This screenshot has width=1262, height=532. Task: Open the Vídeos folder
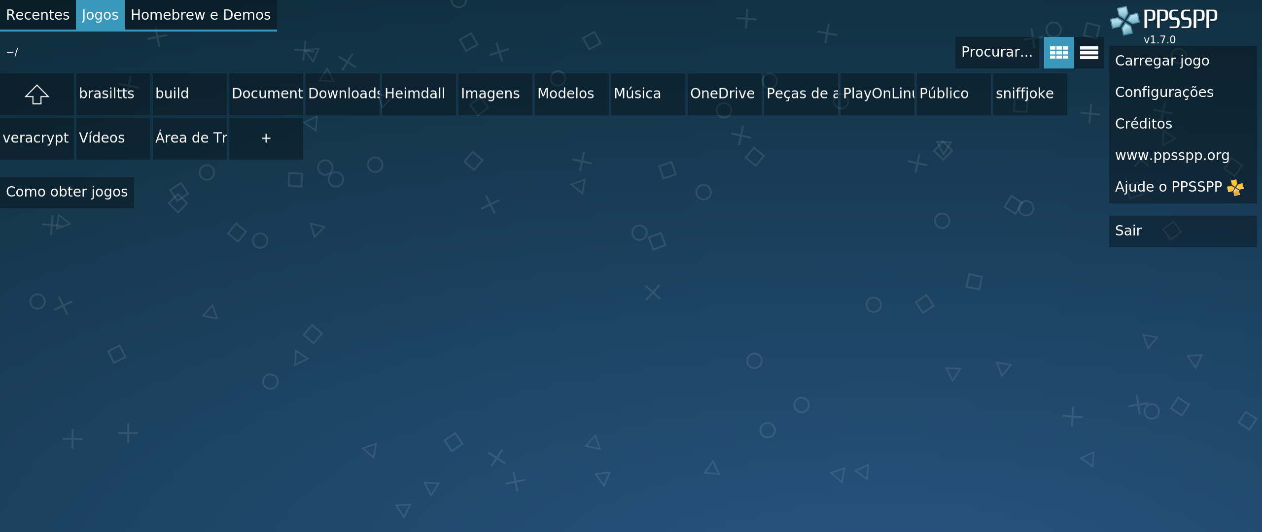(113, 138)
